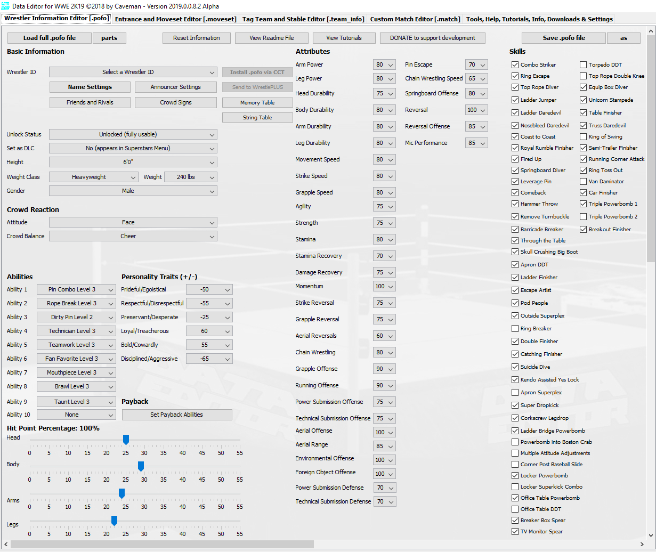
Task: Open the Loyal/Treacherous value dropdown
Action: click(209, 331)
